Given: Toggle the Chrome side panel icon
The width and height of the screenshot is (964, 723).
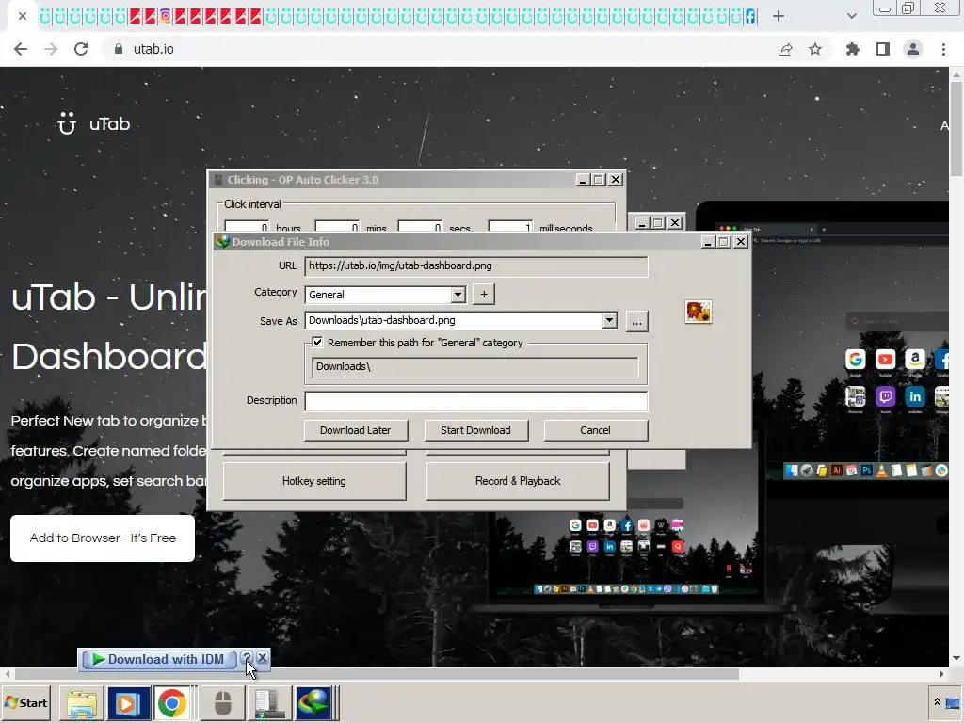Looking at the screenshot, I should [883, 49].
